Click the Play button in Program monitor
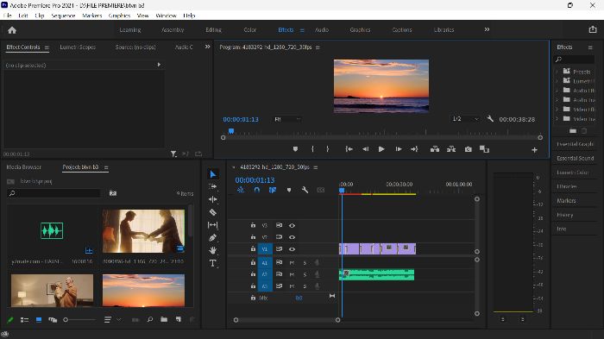This screenshot has height=339, width=604. pos(381,149)
